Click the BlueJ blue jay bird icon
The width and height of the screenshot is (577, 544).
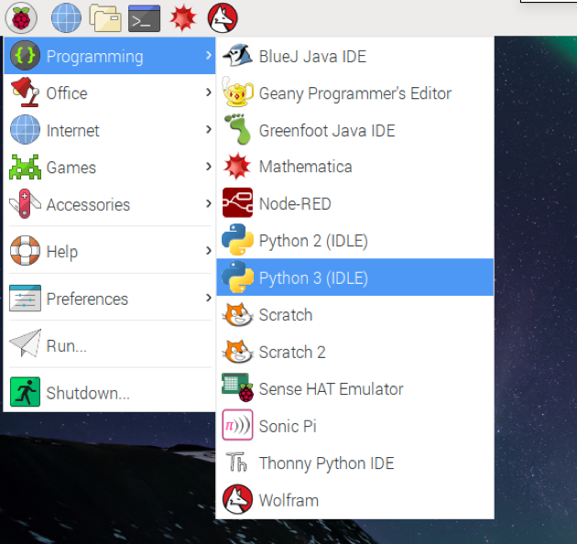(x=237, y=56)
